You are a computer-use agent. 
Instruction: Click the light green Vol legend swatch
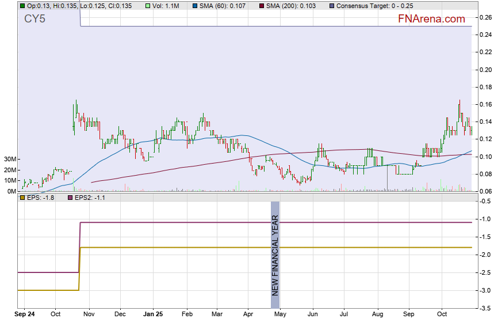[148, 6]
